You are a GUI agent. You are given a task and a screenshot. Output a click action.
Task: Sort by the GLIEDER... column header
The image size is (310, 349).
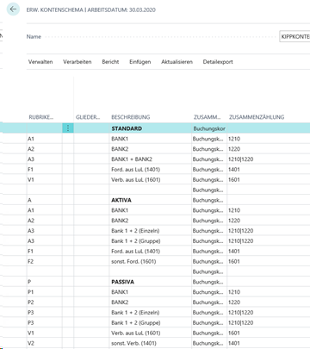pos(88,117)
